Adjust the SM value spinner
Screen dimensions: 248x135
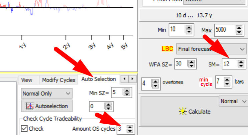click(240, 63)
